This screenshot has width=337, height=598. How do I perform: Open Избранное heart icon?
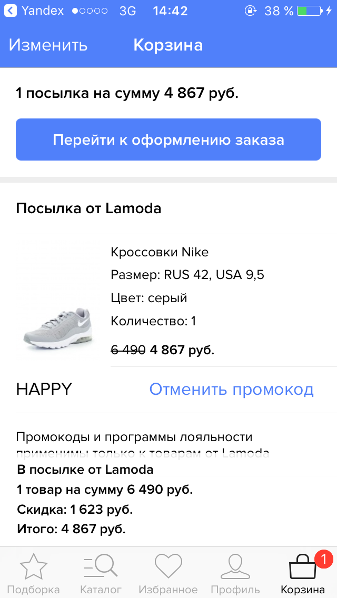tap(168, 567)
